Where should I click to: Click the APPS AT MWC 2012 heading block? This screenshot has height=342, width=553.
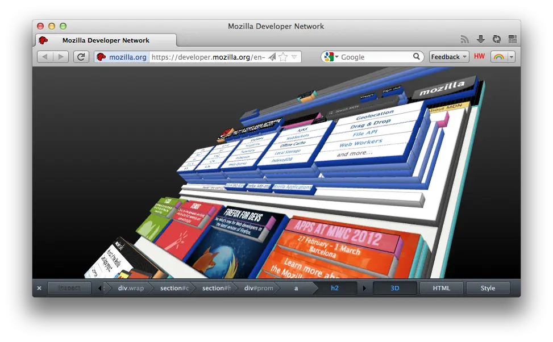point(339,234)
